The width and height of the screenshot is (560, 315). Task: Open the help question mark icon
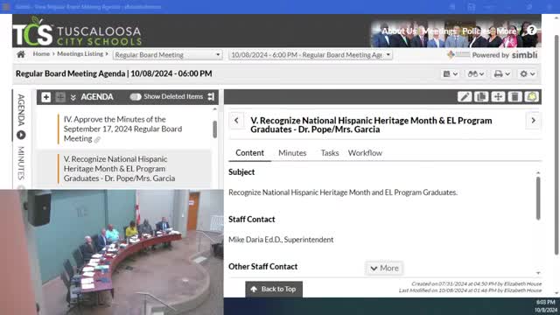point(531,31)
